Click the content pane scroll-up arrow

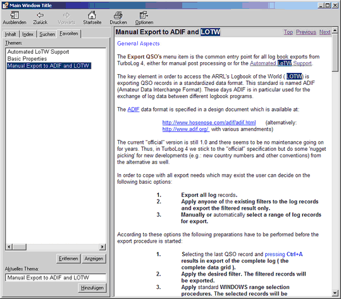(335, 30)
